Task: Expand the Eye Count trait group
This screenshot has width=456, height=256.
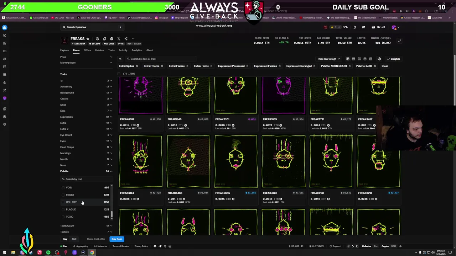Action: 86,135
